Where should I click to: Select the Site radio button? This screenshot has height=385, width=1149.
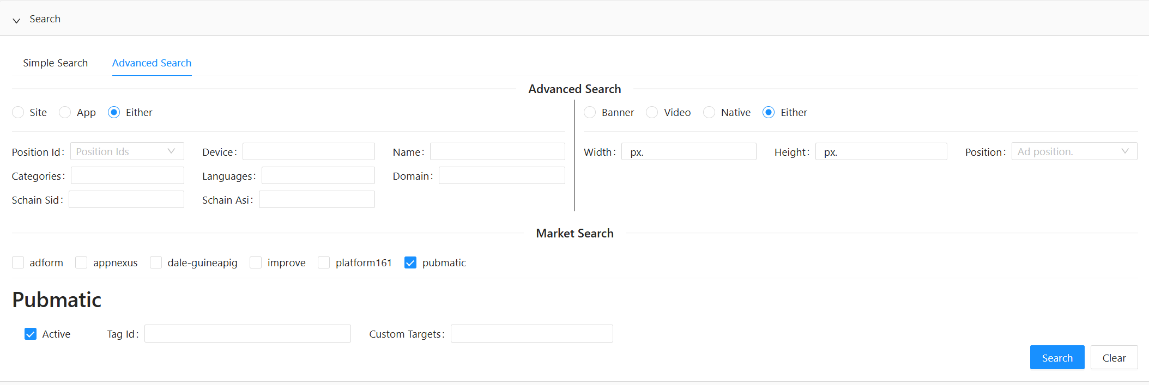coord(18,113)
